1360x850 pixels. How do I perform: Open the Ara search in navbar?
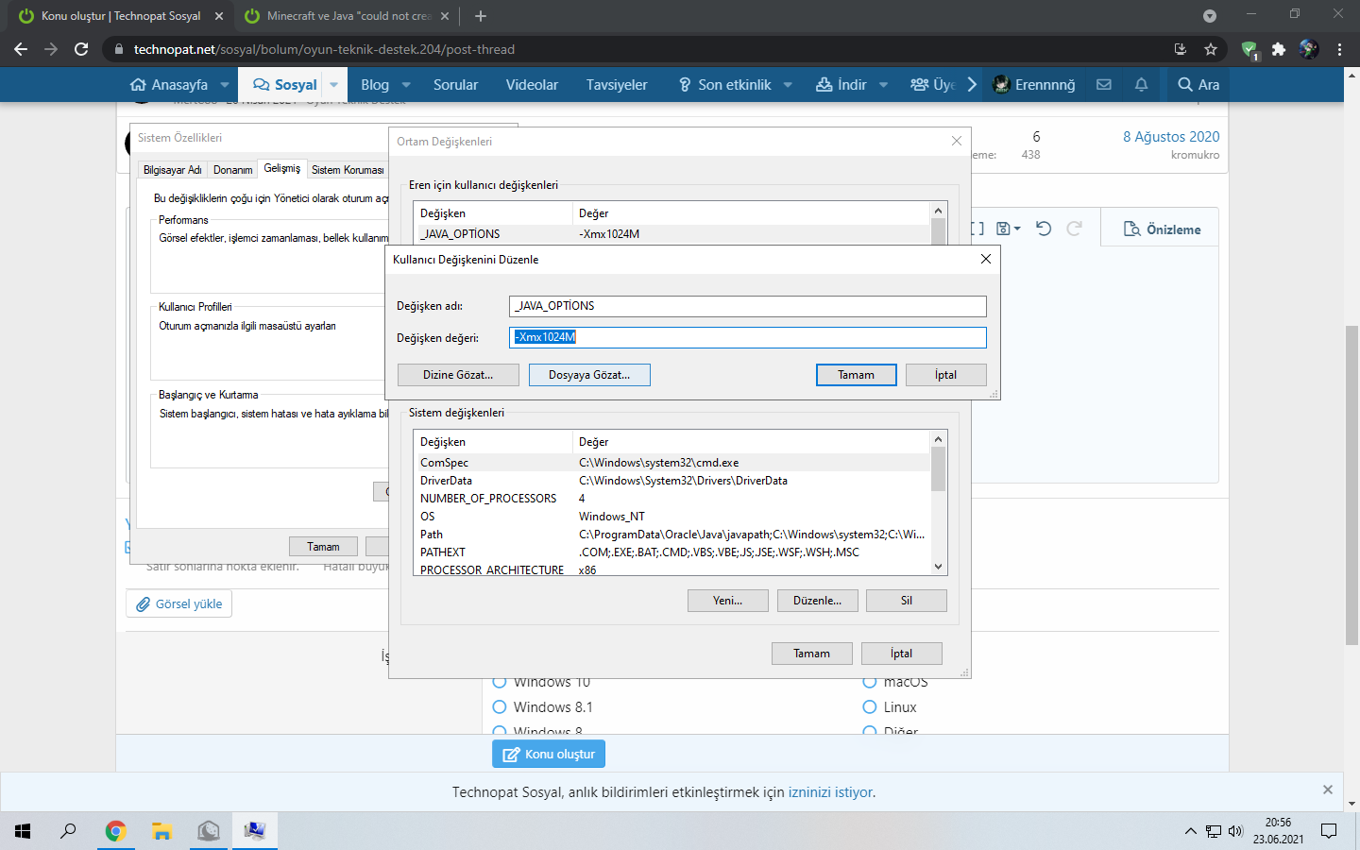(1198, 84)
